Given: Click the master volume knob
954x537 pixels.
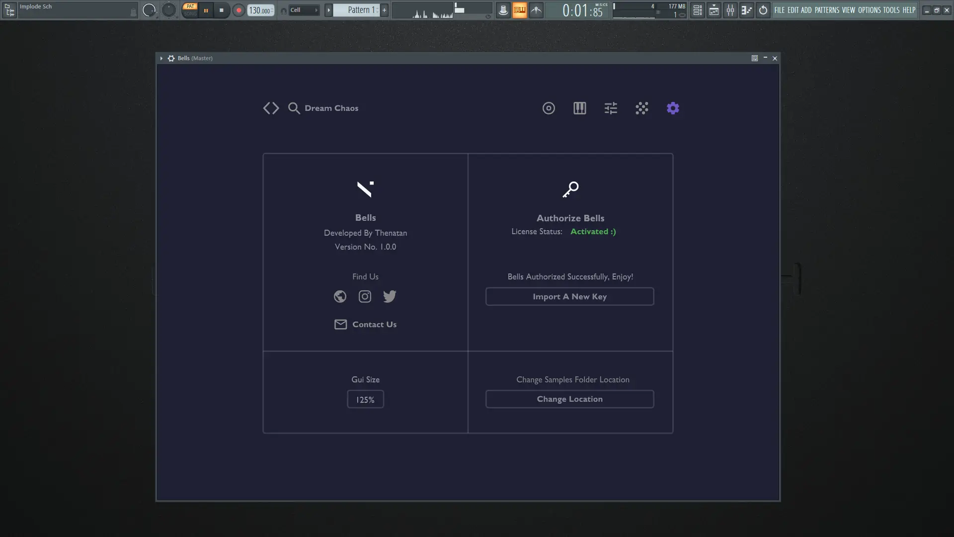Looking at the screenshot, I should [149, 10].
